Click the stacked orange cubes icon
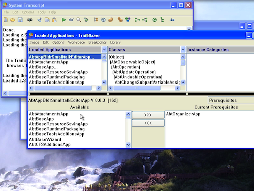Screen dimensions: 254x191 (x=120, y=20)
